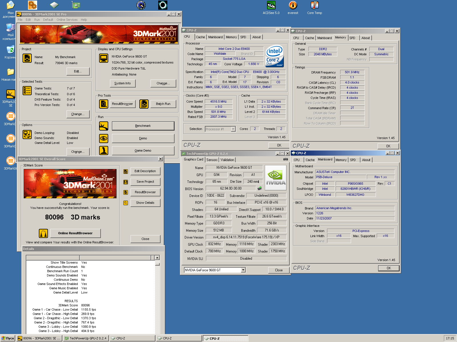Click the Show Details magnifier icon
The height and width of the screenshot is (342, 457).
(x=126, y=203)
